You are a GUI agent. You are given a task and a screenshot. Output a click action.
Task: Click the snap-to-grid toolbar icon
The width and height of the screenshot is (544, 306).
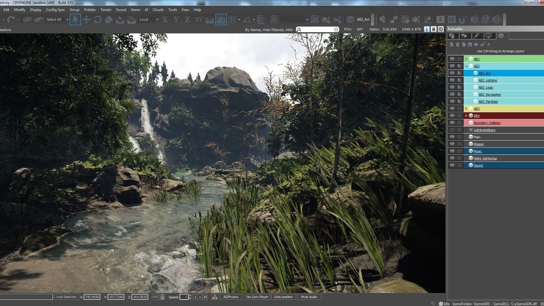[x=233, y=19]
